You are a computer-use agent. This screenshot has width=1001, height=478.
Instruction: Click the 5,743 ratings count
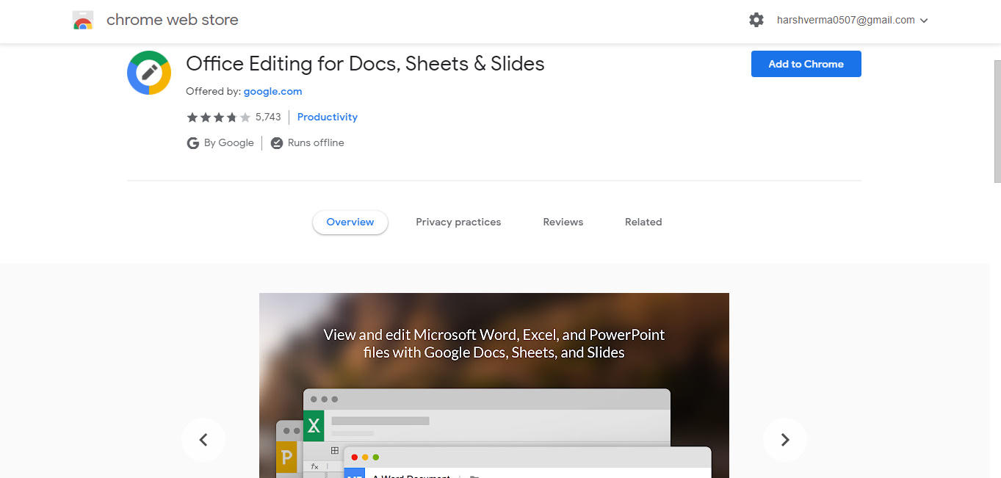[268, 117]
